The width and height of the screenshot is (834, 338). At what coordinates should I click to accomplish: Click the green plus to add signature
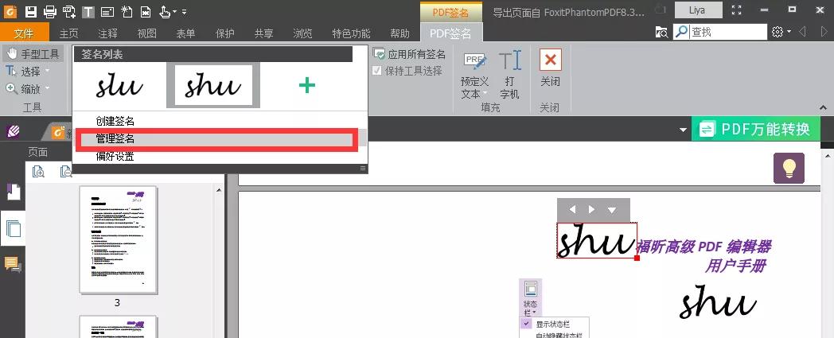tap(307, 85)
